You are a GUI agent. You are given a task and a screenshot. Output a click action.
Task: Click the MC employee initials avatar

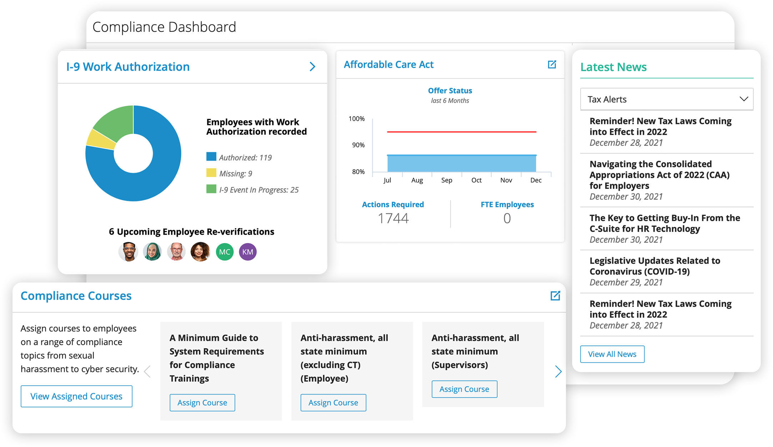225,252
